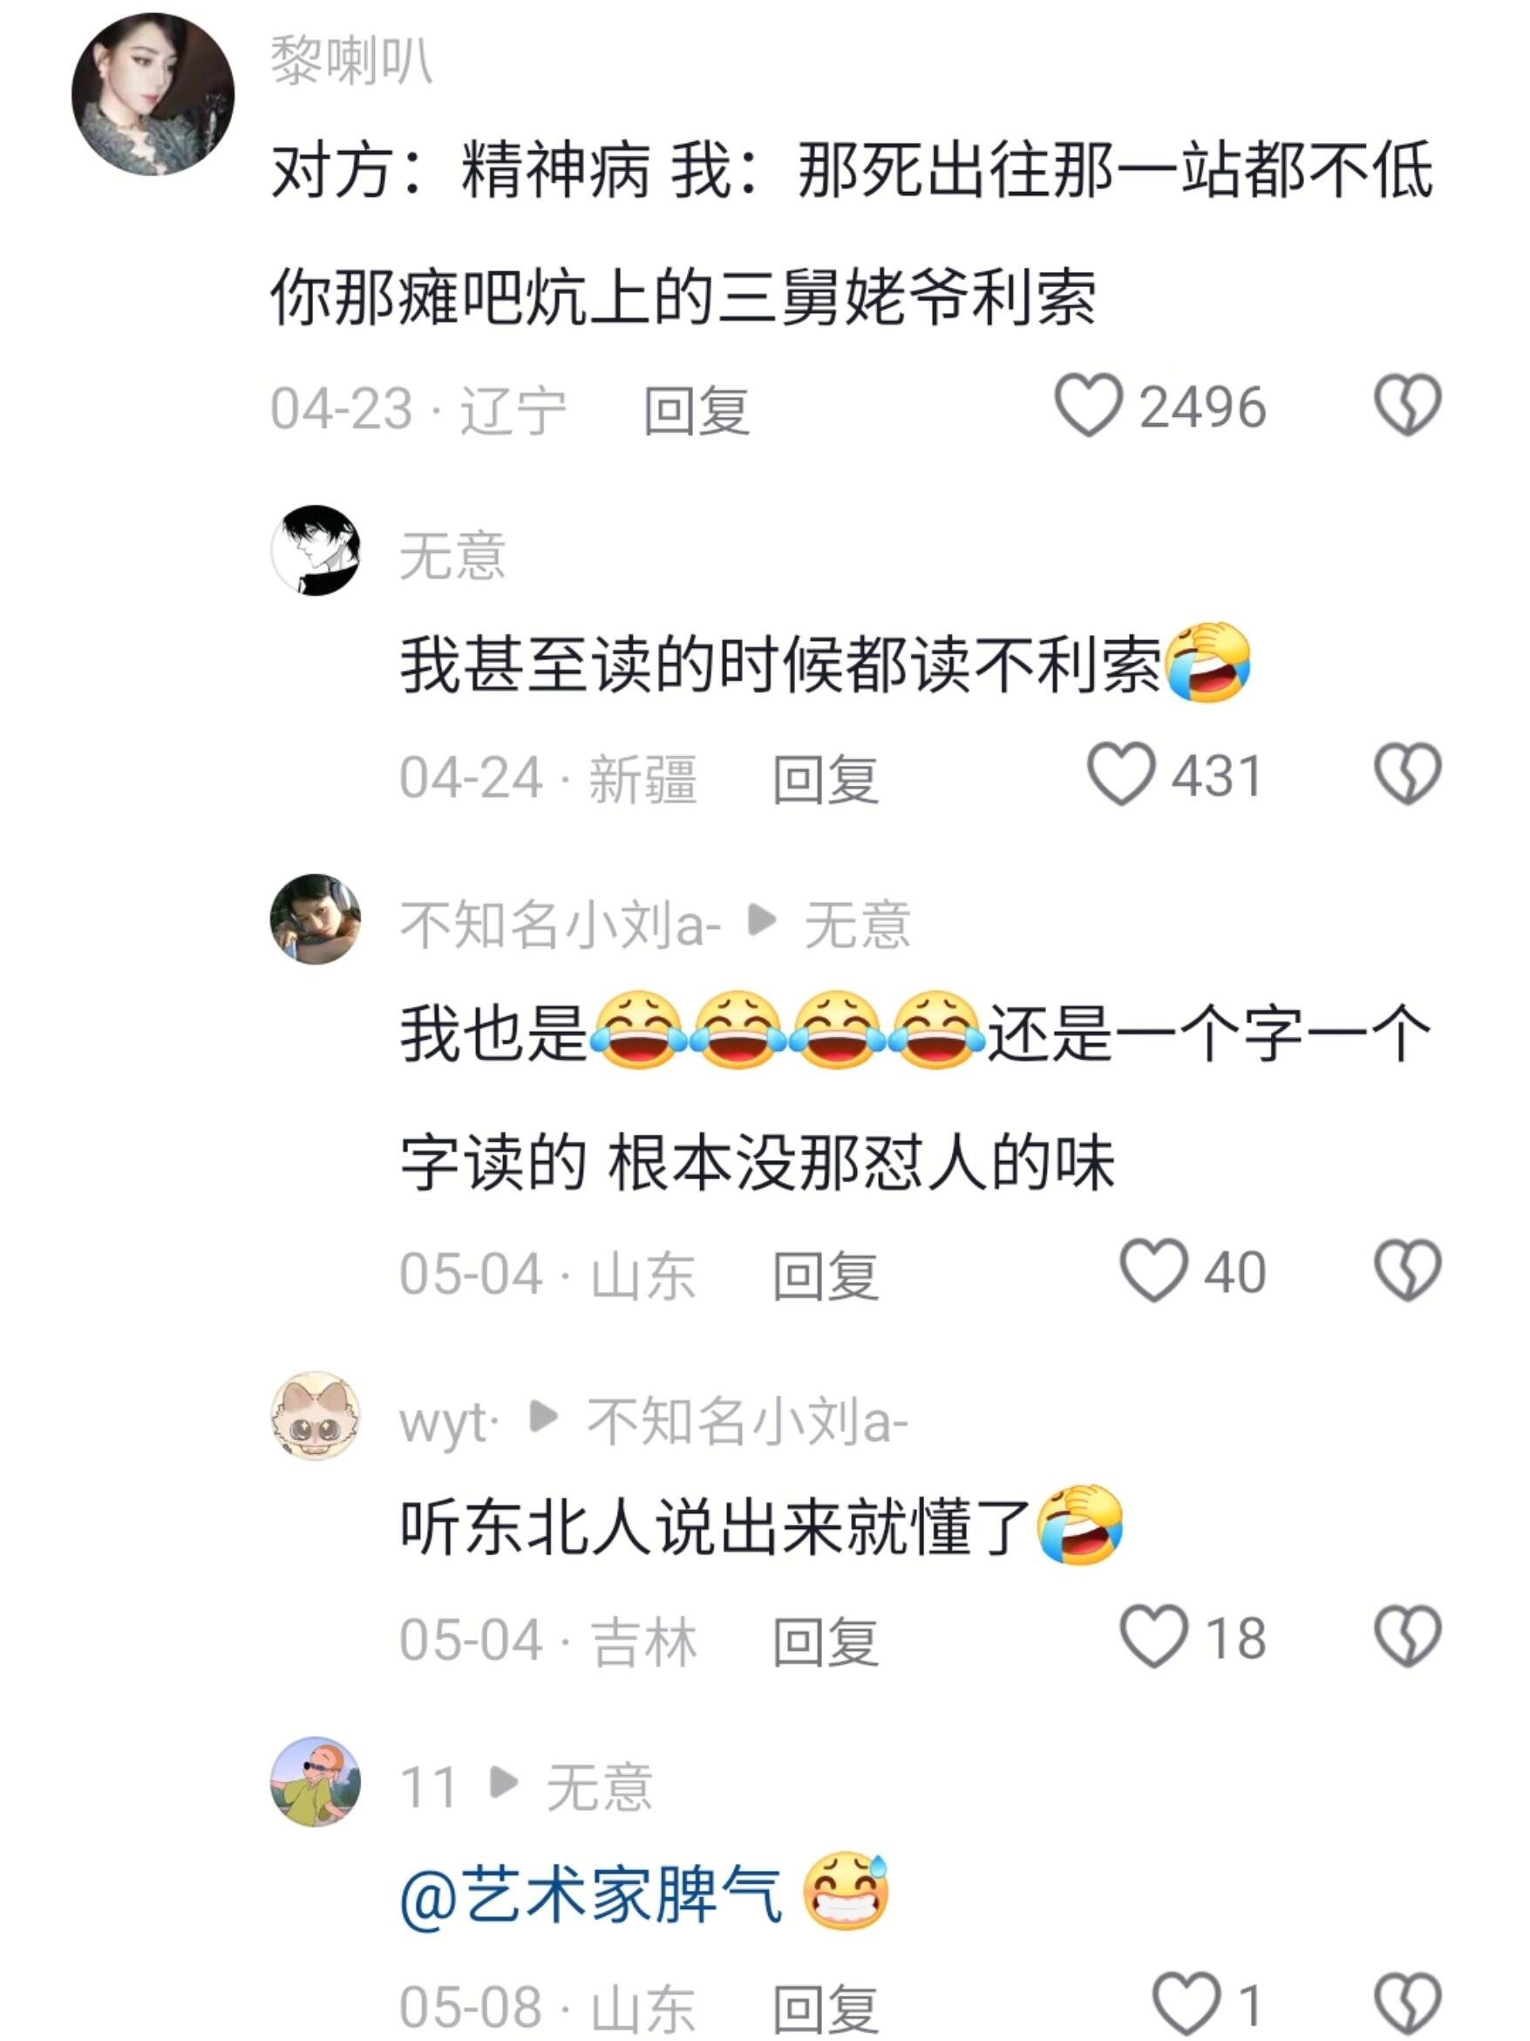1530x2041 pixels.
Task: Reply to 不知名小刘a-'s comment from 山东
Action: (x=826, y=1275)
